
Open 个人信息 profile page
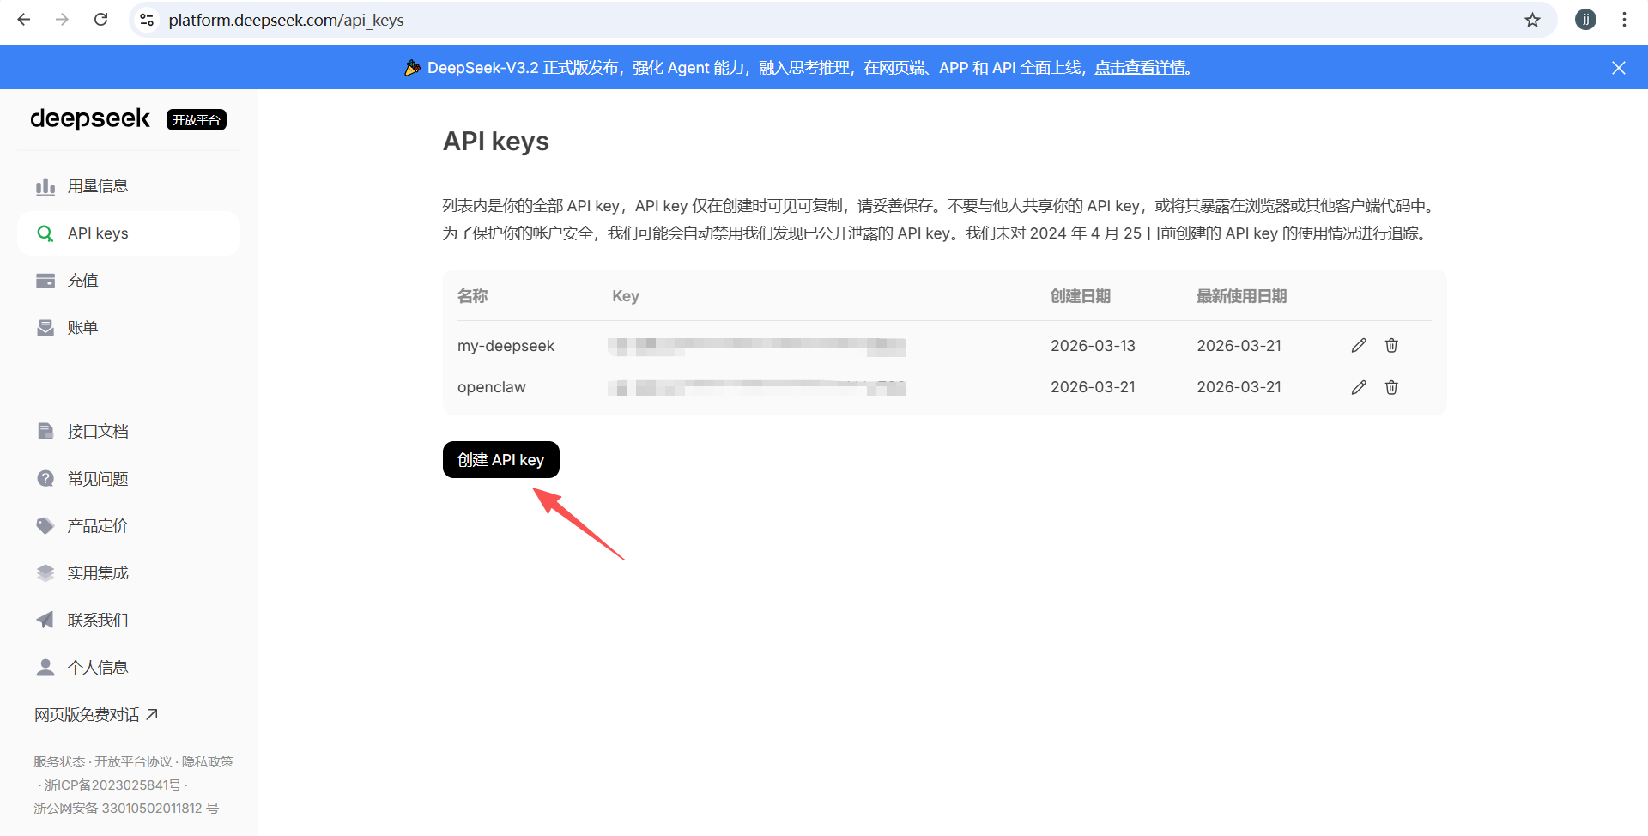[129, 667]
